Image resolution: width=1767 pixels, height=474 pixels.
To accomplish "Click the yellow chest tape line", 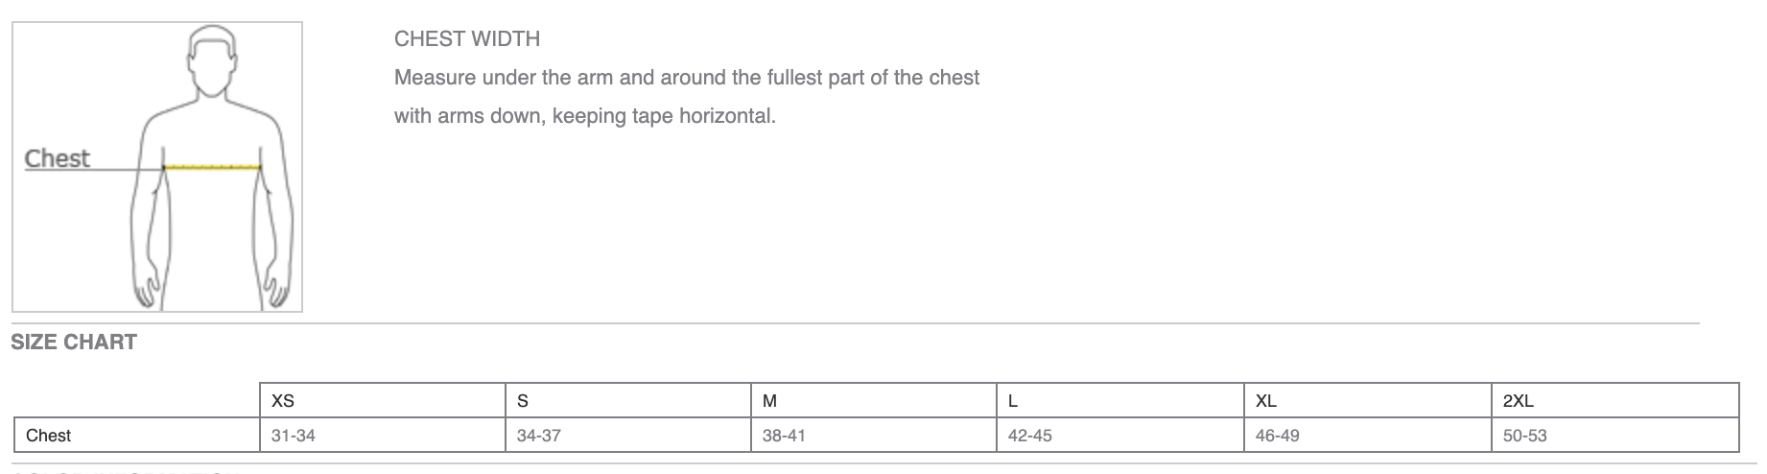I will click(x=212, y=168).
